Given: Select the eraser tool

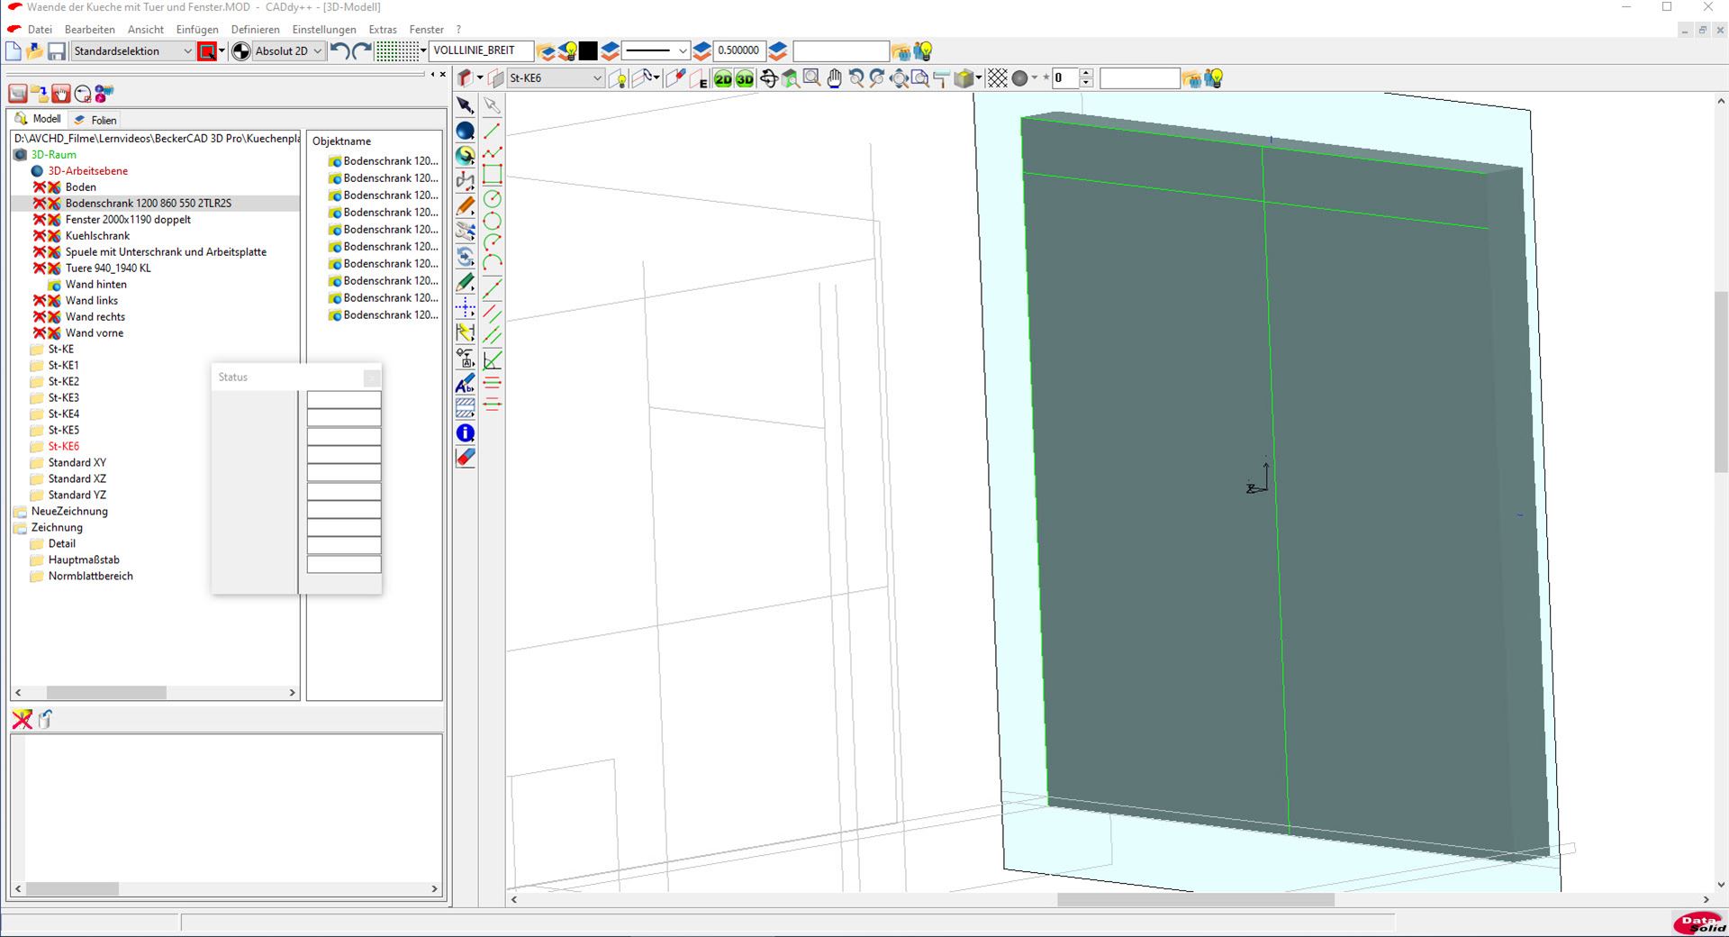Looking at the screenshot, I should click(x=466, y=457).
